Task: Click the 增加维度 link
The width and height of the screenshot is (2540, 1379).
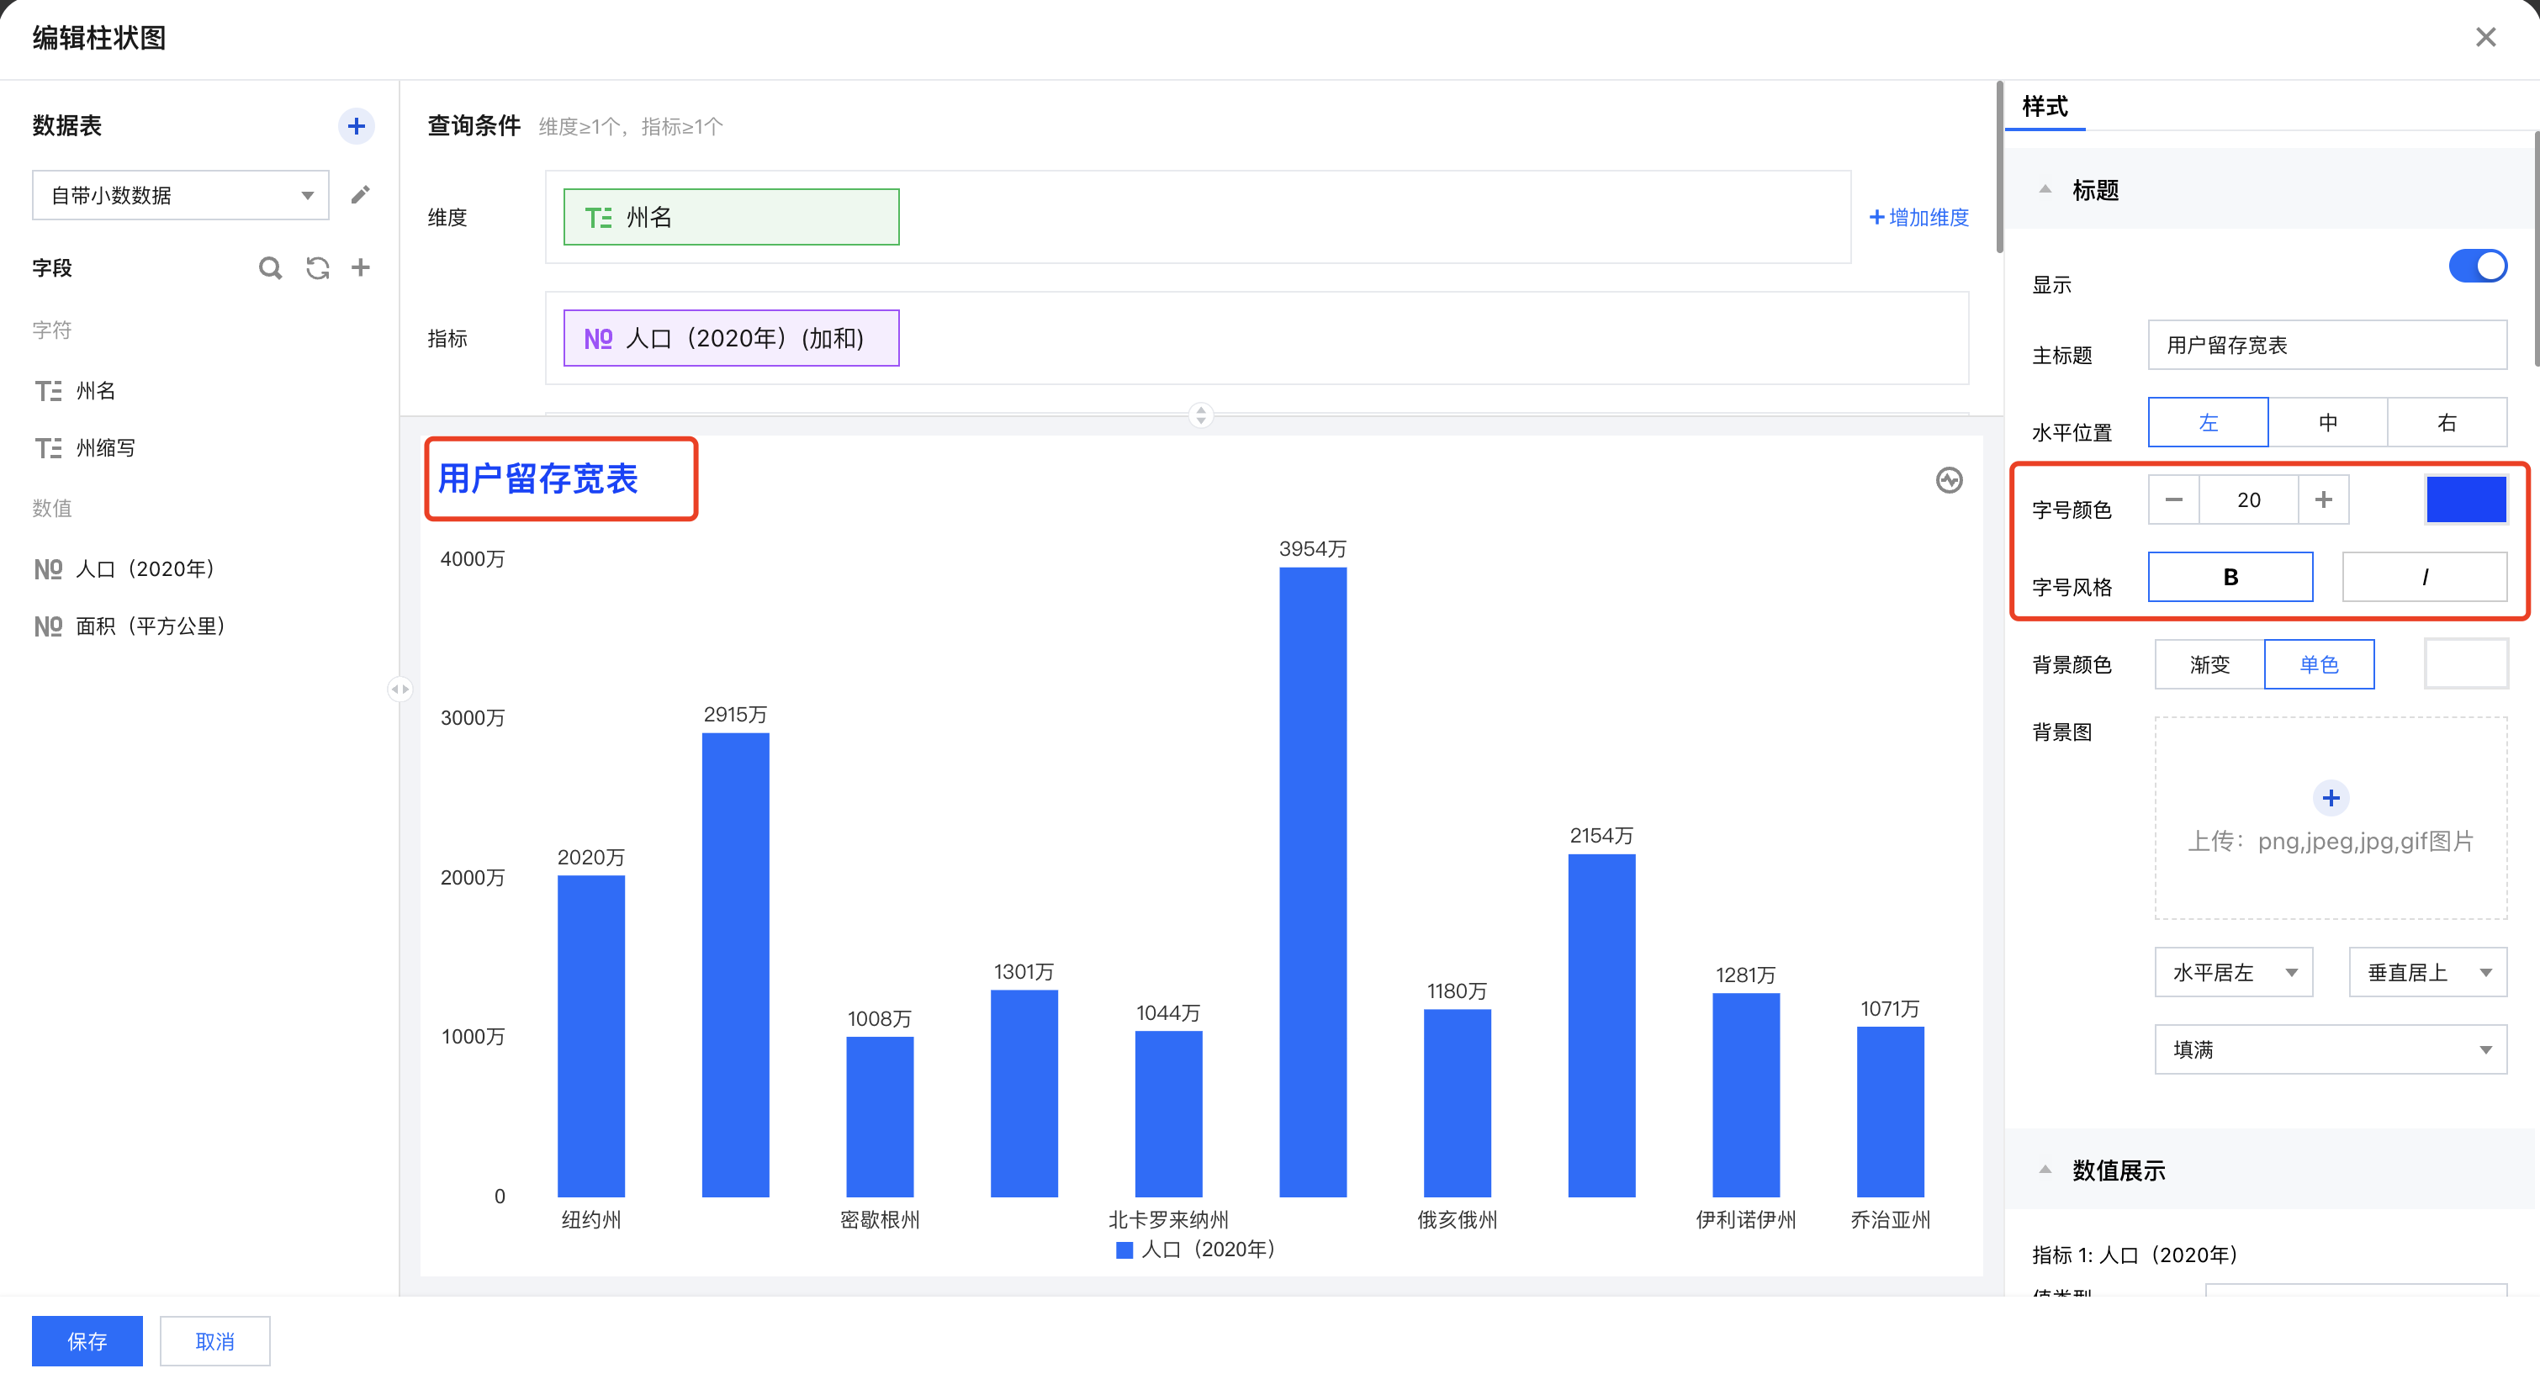Action: tap(1918, 217)
